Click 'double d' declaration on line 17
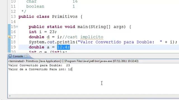179x100 pixels. [39, 37]
